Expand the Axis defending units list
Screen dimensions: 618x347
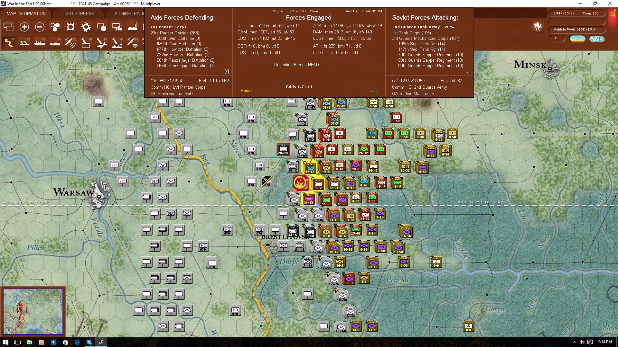pyautogui.click(x=227, y=71)
